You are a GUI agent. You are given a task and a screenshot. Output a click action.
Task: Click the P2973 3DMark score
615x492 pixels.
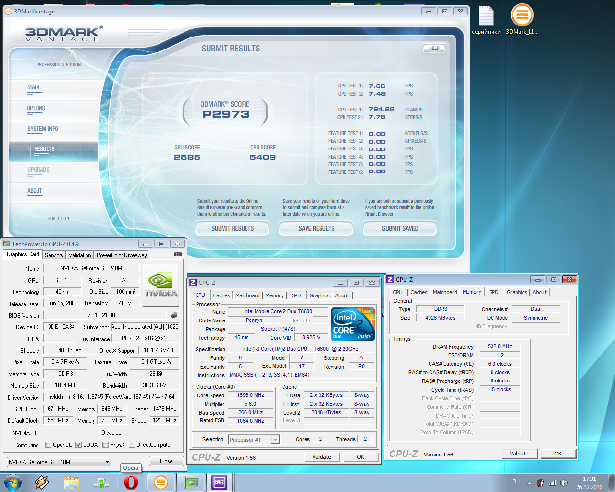[x=226, y=114]
